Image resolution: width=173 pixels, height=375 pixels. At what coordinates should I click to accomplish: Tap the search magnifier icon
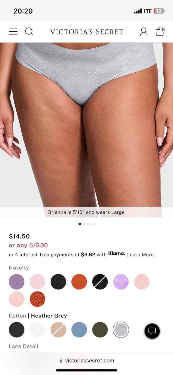(29, 32)
